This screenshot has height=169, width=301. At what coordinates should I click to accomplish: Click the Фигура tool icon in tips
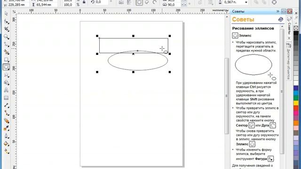271,159
